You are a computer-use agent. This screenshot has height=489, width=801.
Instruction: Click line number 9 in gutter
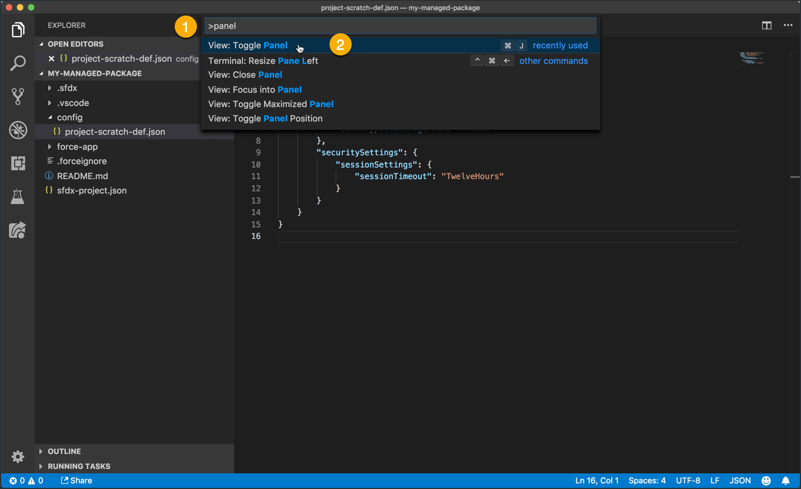pyautogui.click(x=258, y=152)
